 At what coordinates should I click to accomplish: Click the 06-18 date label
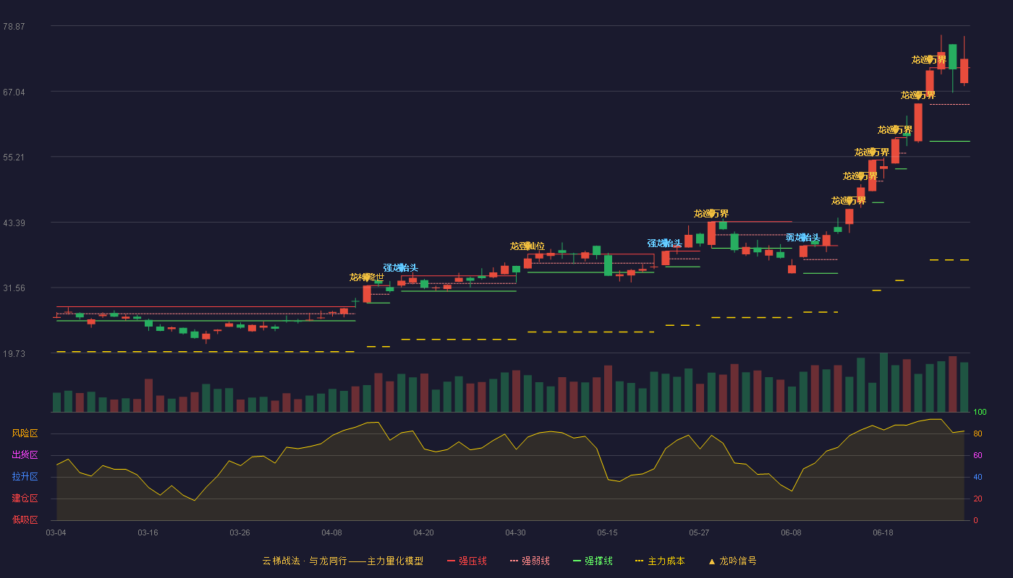point(883,532)
